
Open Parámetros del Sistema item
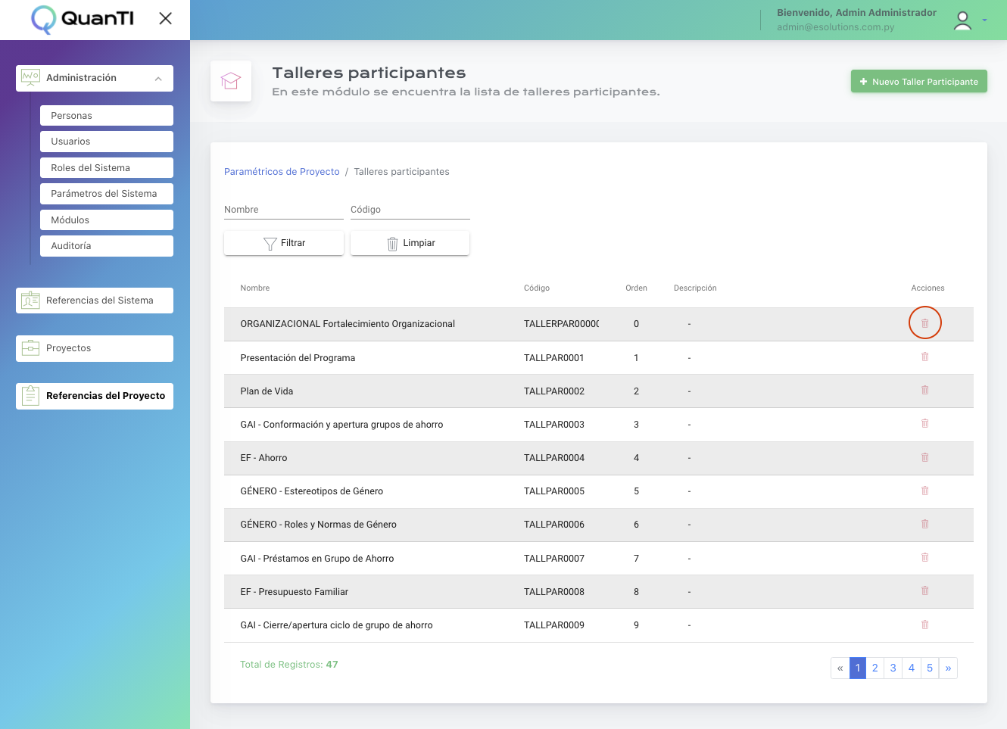[x=107, y=194]
